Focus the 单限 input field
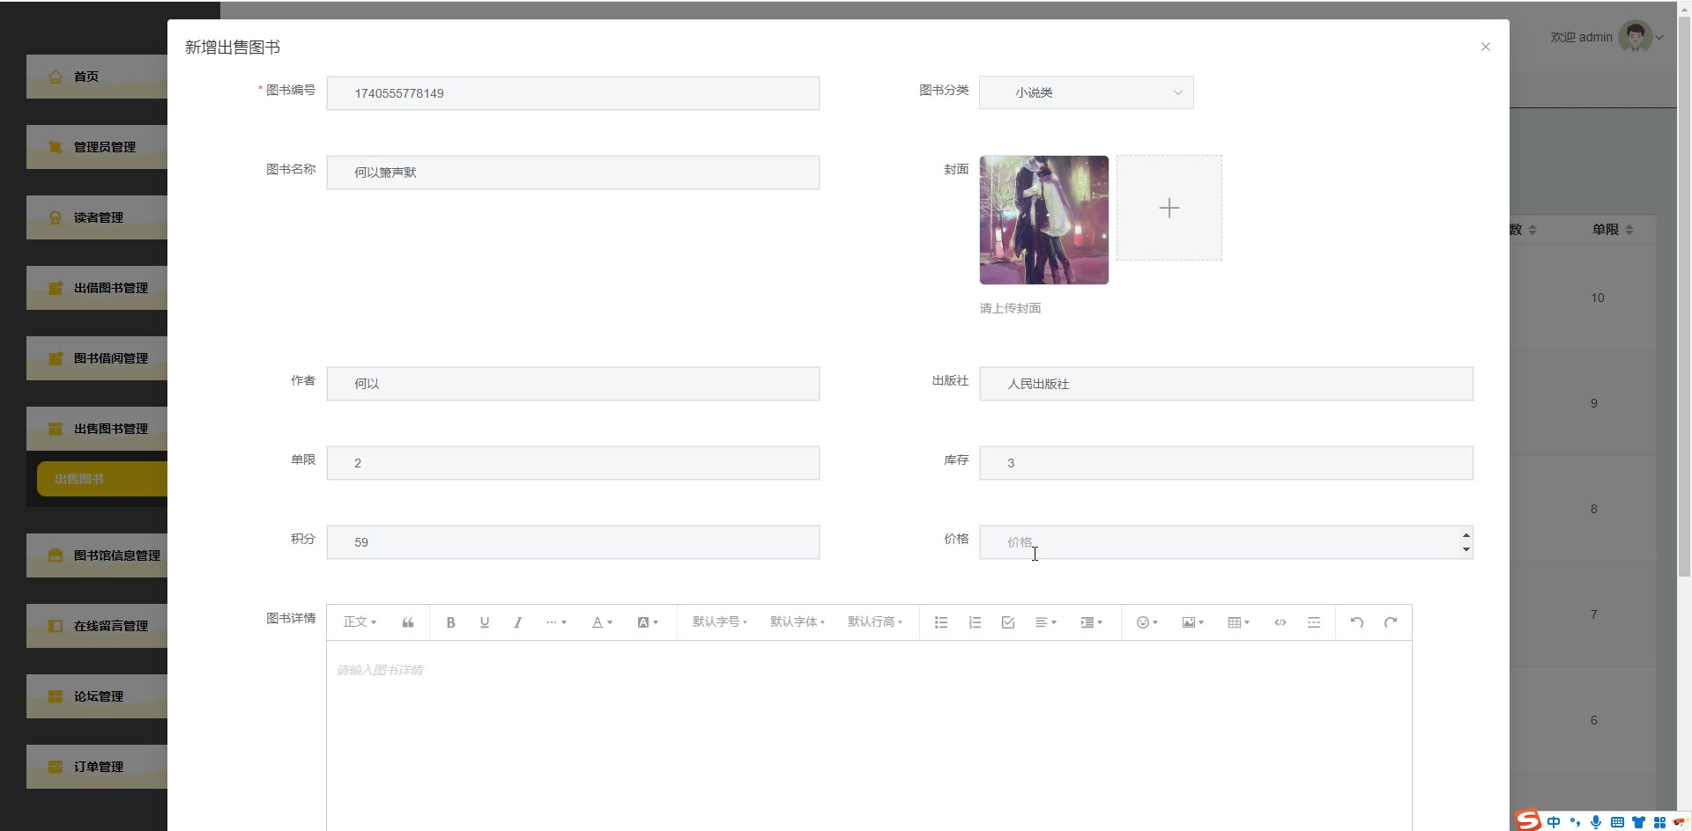The image size is (1692, 831). [573, 463]
